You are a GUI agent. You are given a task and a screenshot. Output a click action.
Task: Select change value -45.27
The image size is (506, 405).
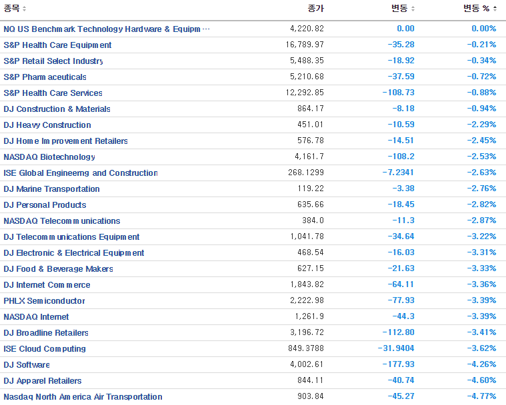click(x=401, y=396)
